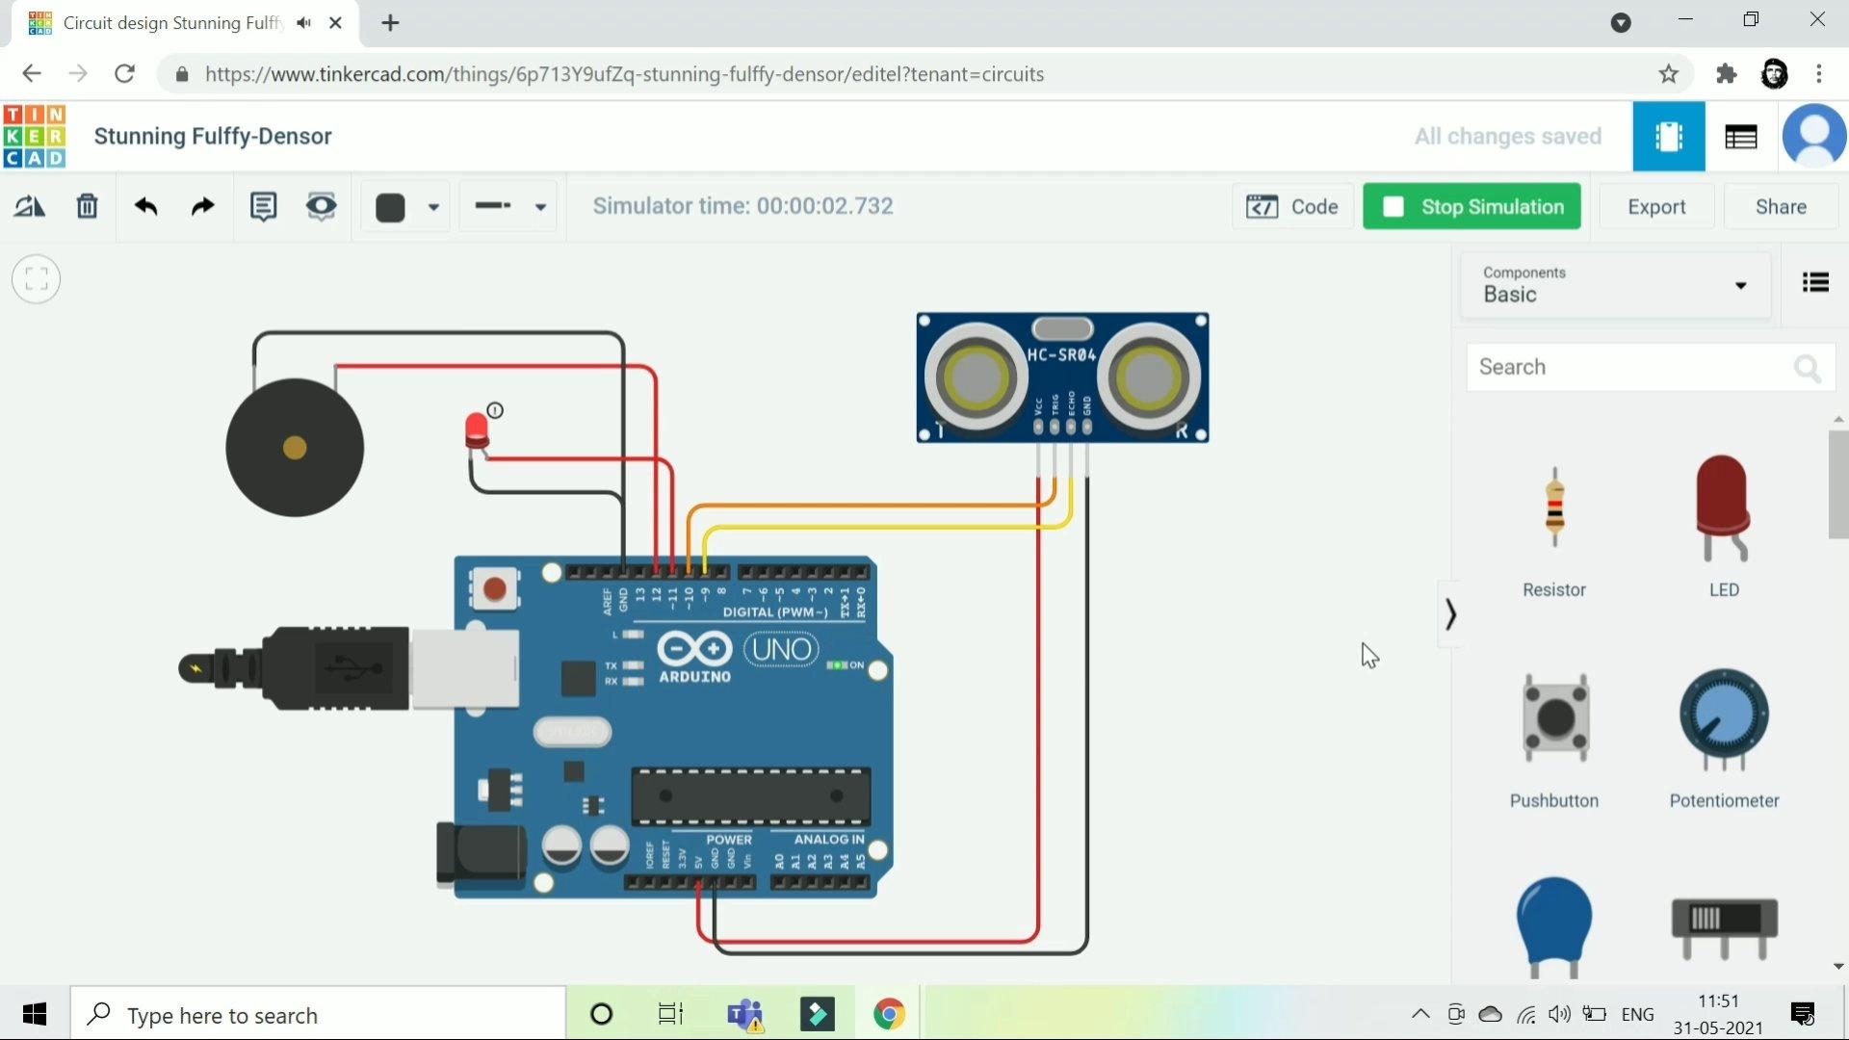Image resolution: width=1849 pixels, height=1040 pixels.
Task: Click the list view icon top right
Action: pyautogui.click(x=1816, y=282)
